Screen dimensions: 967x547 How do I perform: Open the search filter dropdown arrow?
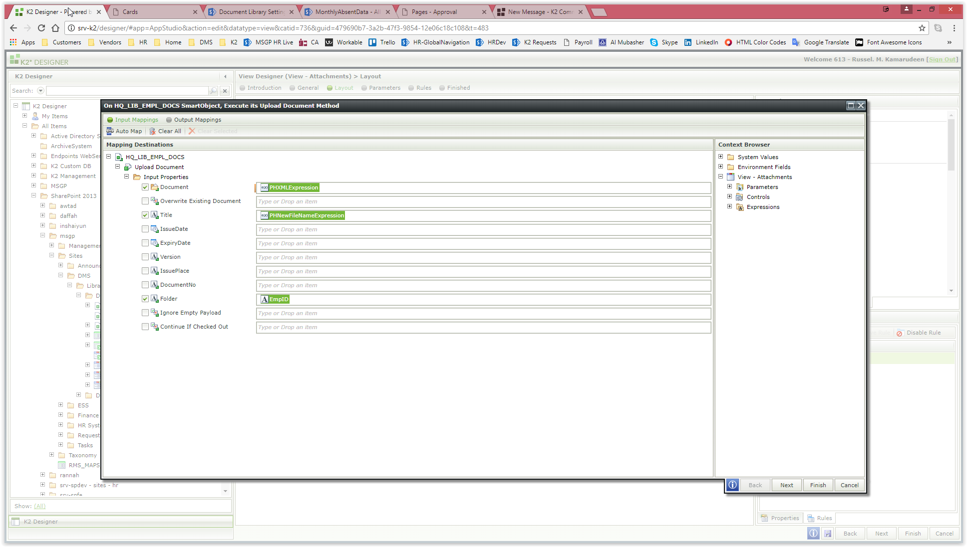tap(40, 91)
